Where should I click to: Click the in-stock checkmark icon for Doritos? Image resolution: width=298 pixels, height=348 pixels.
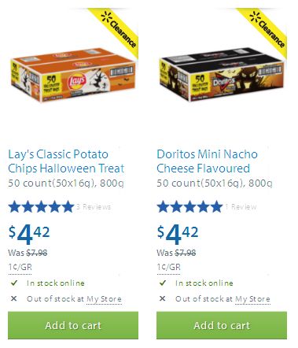(163, 283)
